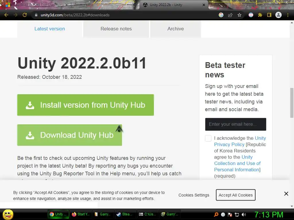Open the first Garry... taskbar item with folder icon
Screen dimensions: 294x220
pyautogui.click(x=102, y=214)
